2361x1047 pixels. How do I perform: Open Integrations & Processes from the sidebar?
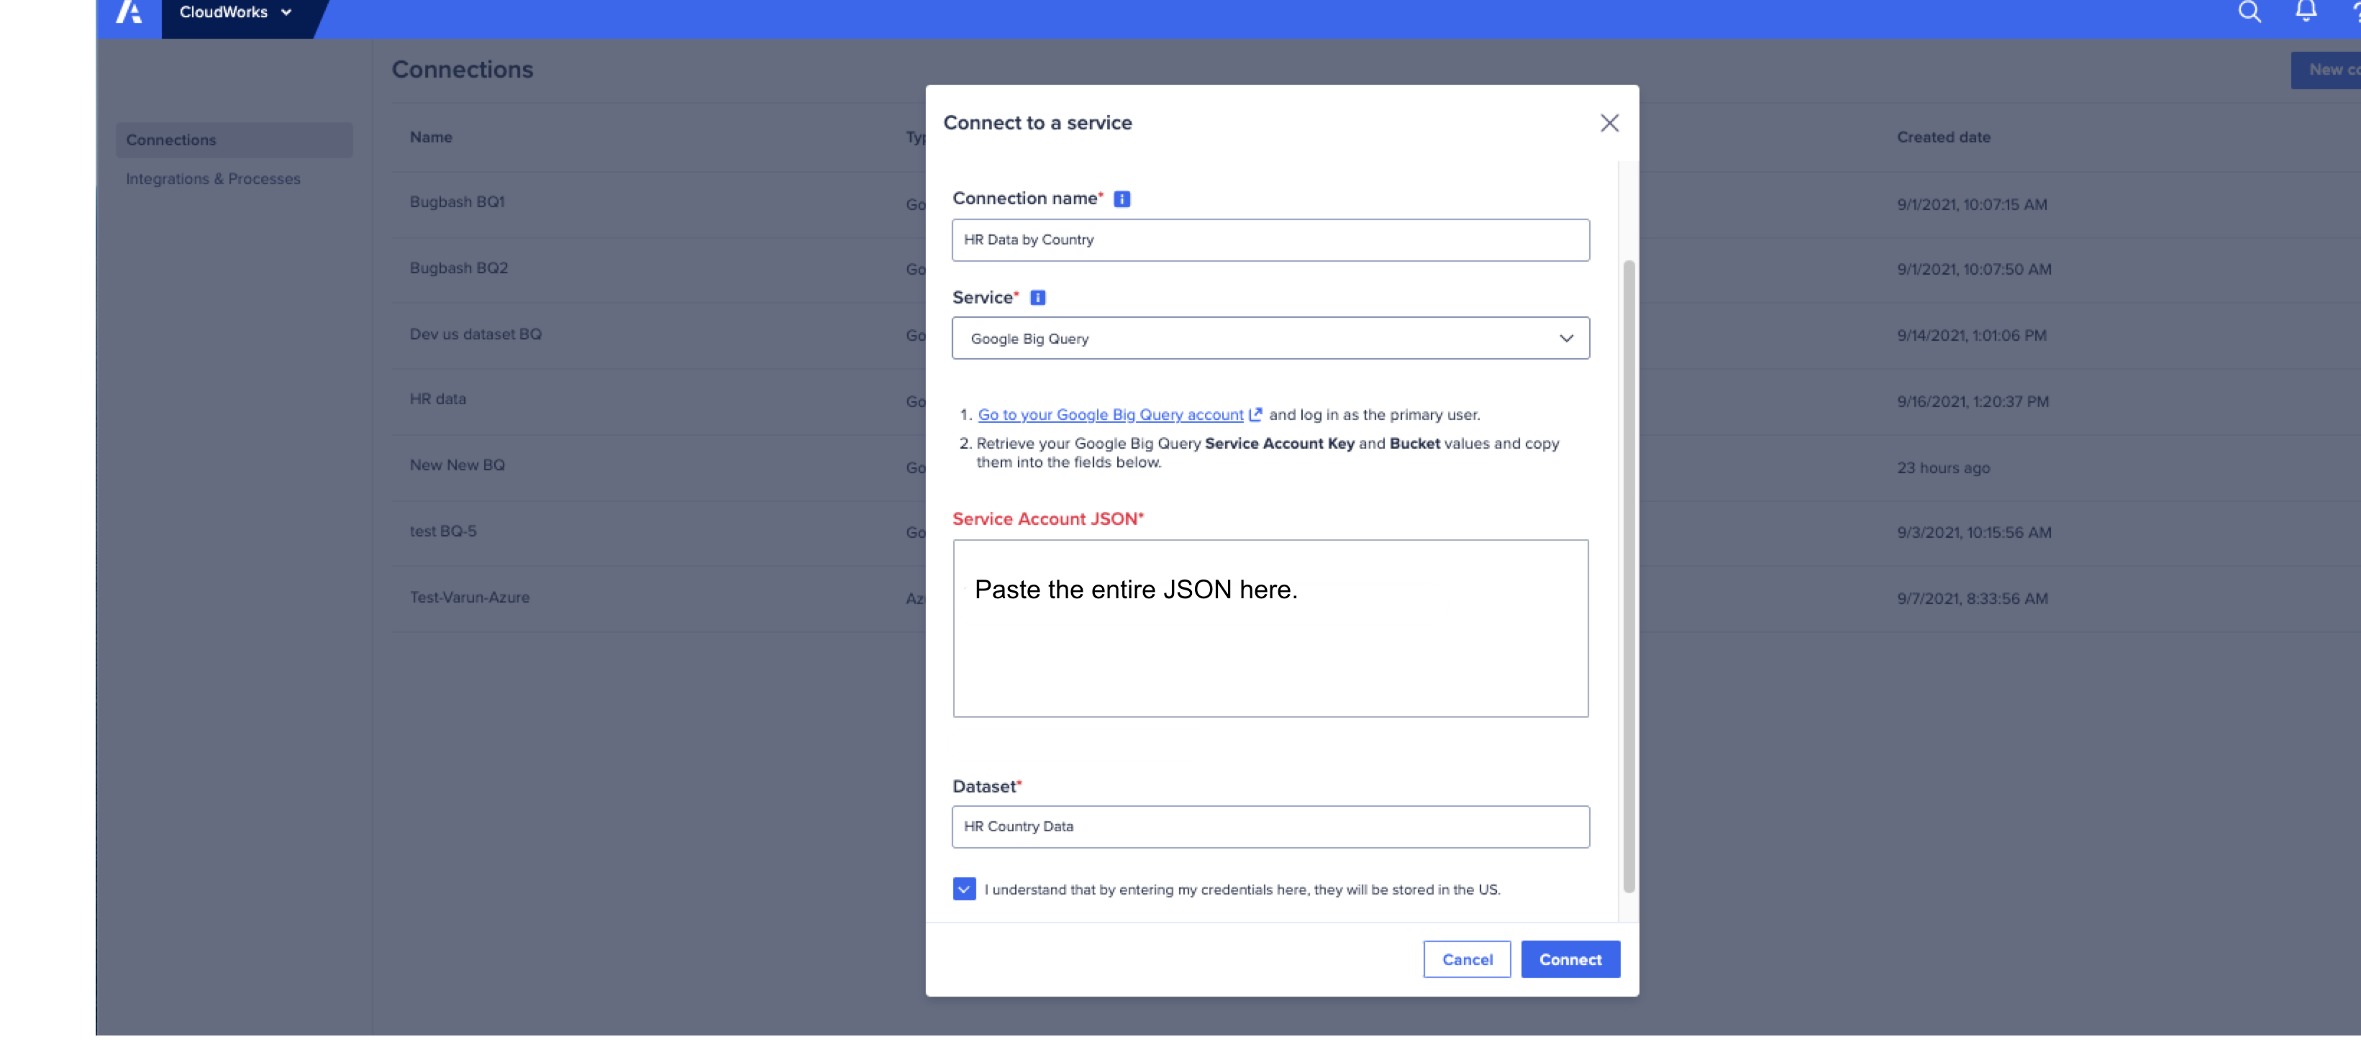tap(214, 178)
